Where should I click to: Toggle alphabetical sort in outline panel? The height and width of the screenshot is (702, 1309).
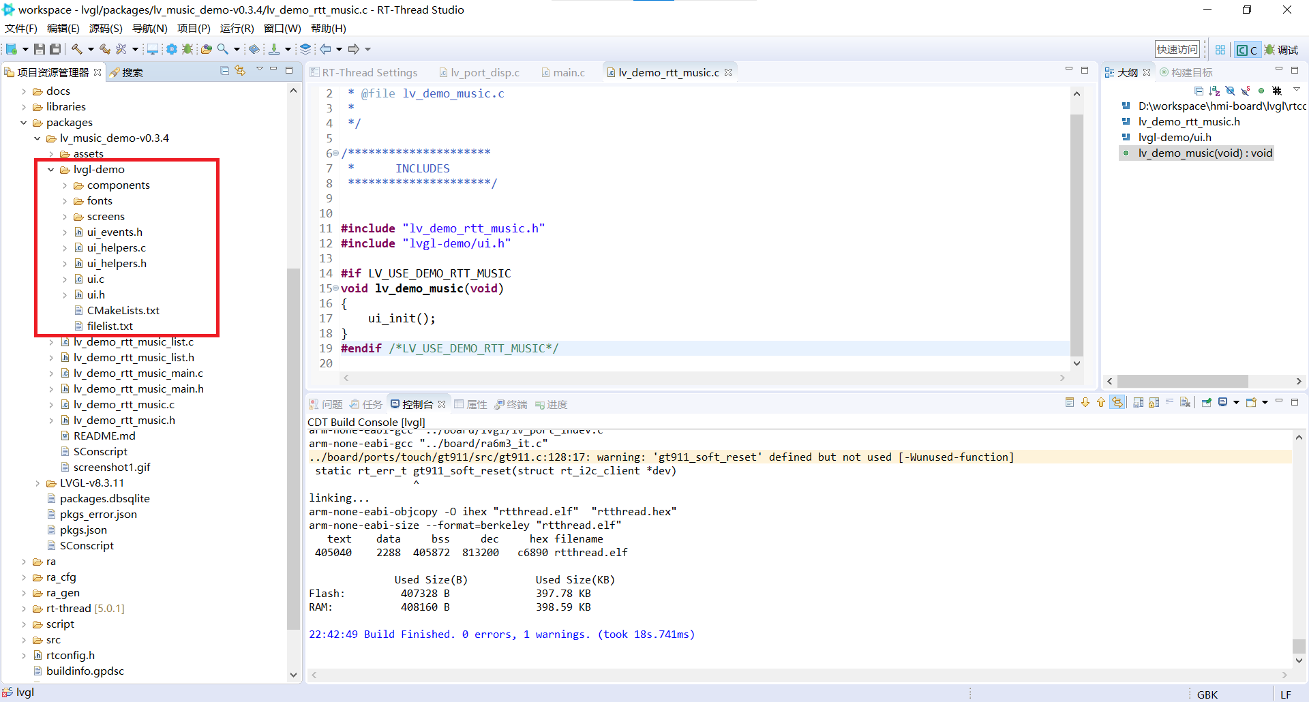[x=1214, y=91]
